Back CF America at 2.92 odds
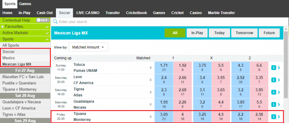289x123 pixels. [x=240, y=80]
